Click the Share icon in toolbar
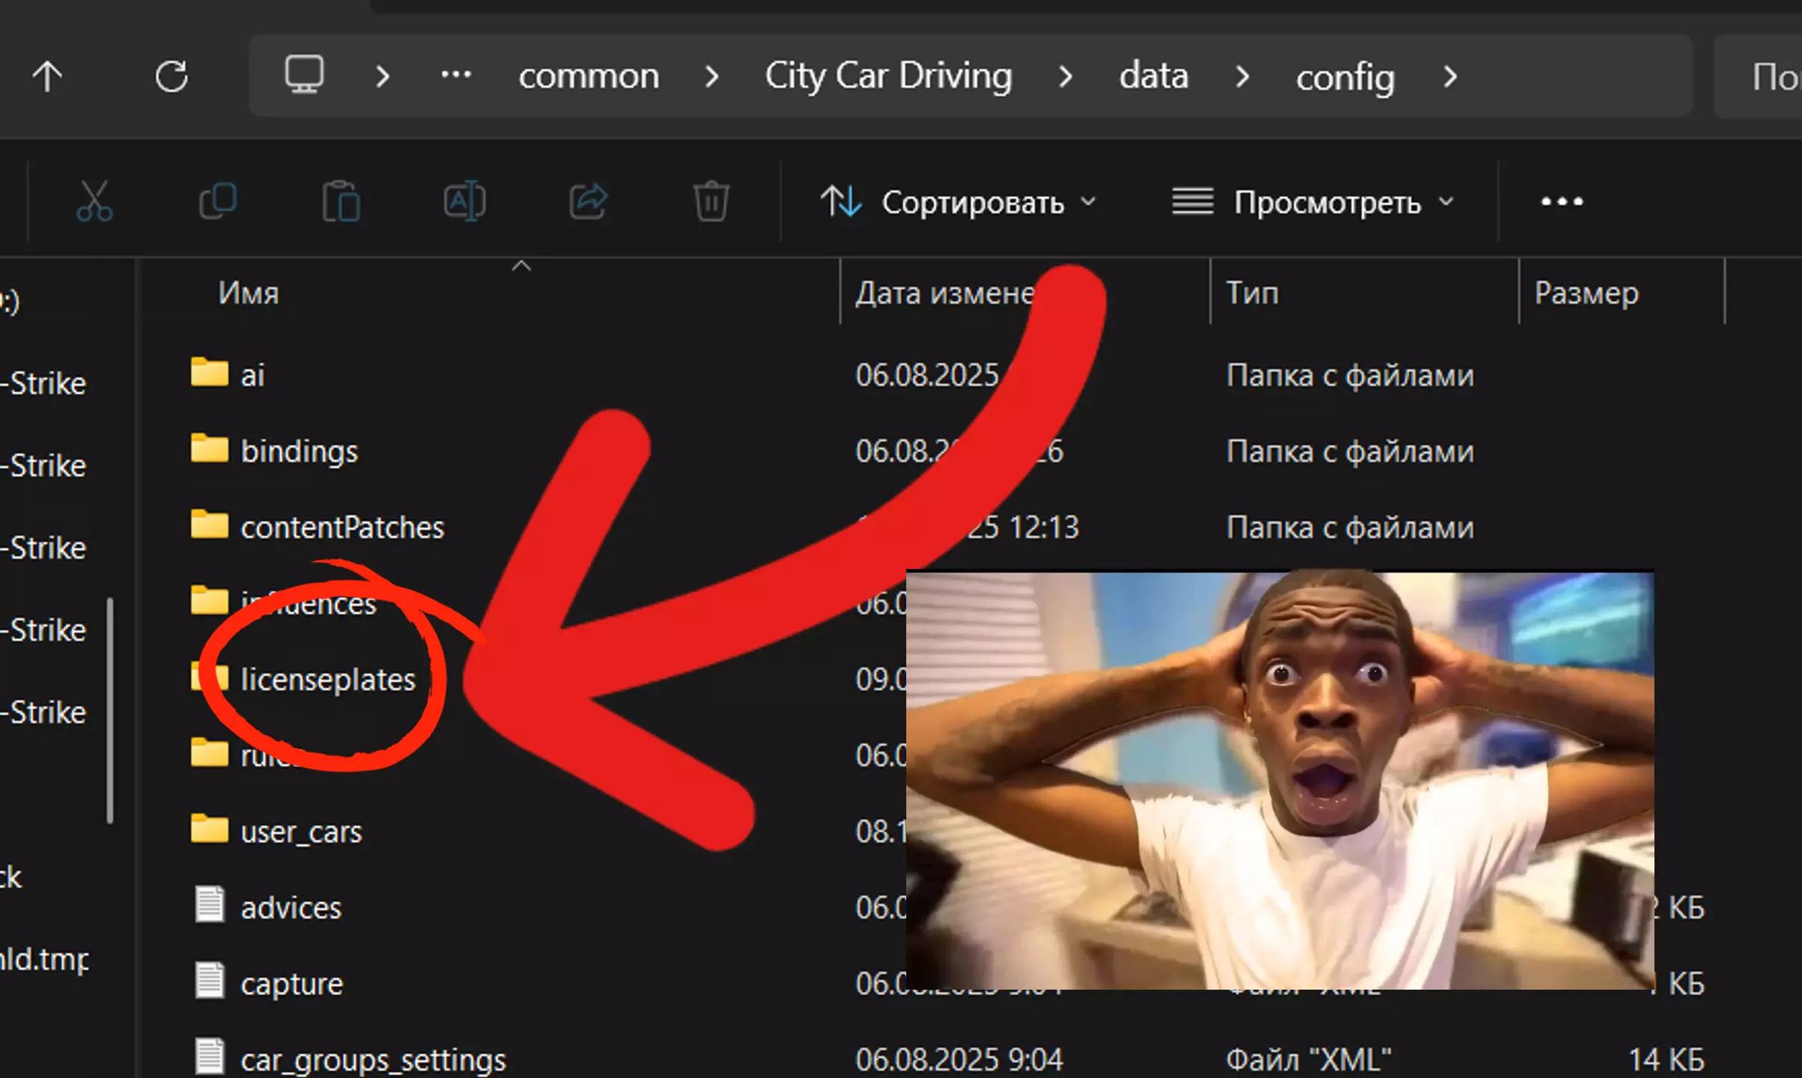The image size is (1802, 1078). coord(588,201)
